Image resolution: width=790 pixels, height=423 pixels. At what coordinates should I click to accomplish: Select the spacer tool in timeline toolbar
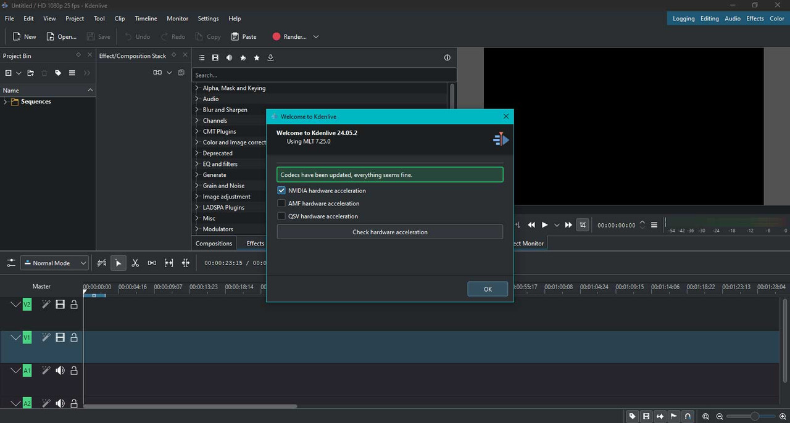click(152, 263)
